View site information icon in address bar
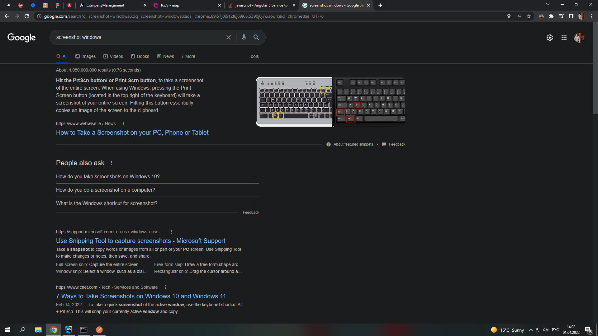Screen dimensions: 598x336 pyautogui.click(x=39, y=16)
